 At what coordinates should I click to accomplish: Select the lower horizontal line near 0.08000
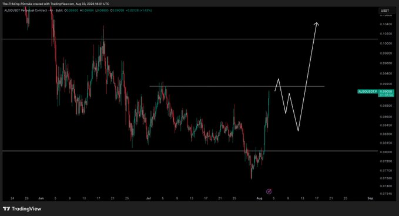[190, 151]
